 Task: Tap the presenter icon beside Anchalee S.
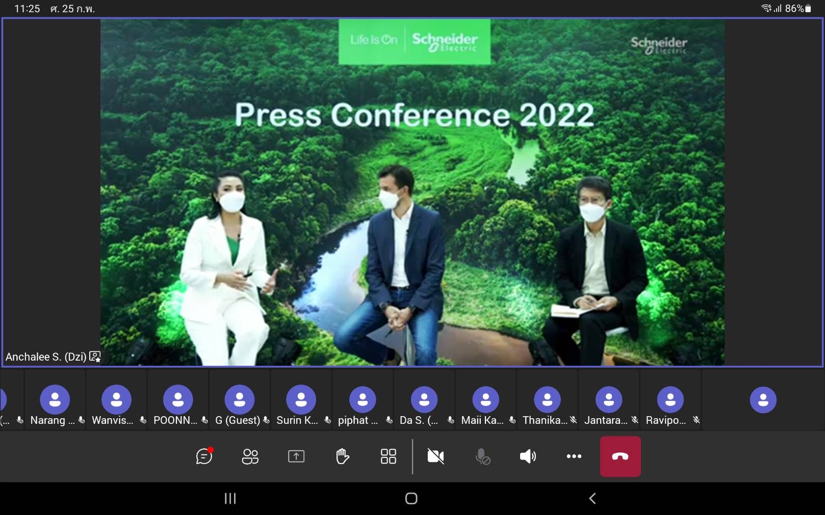point(95,357)
